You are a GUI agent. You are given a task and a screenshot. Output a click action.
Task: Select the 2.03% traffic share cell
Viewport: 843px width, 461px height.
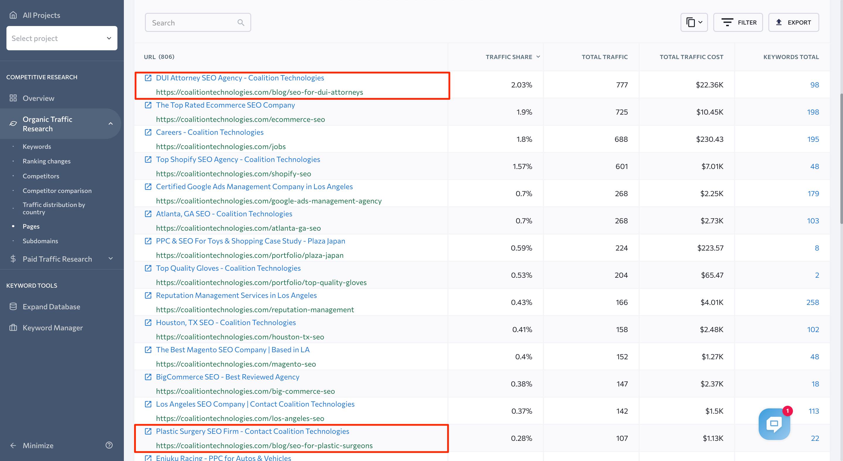(521, 84)
